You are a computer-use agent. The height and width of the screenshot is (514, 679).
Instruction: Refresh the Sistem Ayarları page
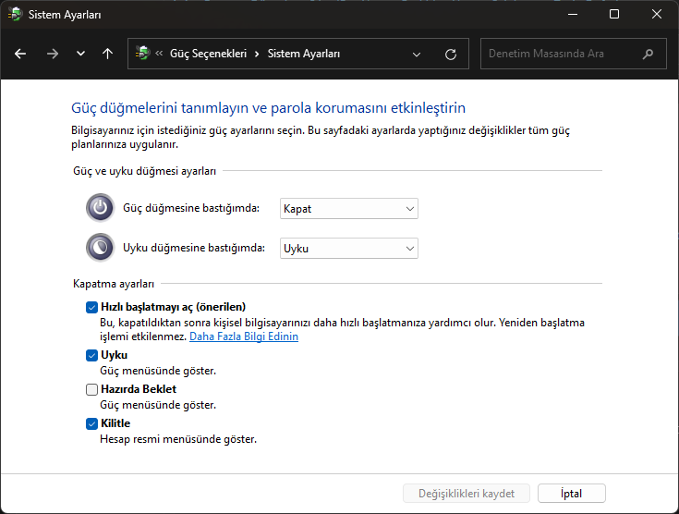tap(451, 54)
